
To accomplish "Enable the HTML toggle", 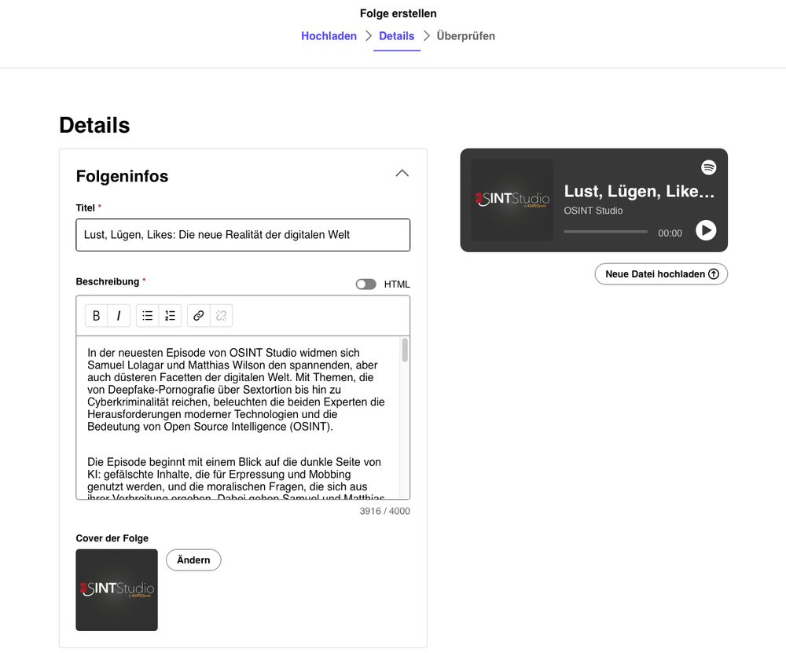I will tap(366, 284).
